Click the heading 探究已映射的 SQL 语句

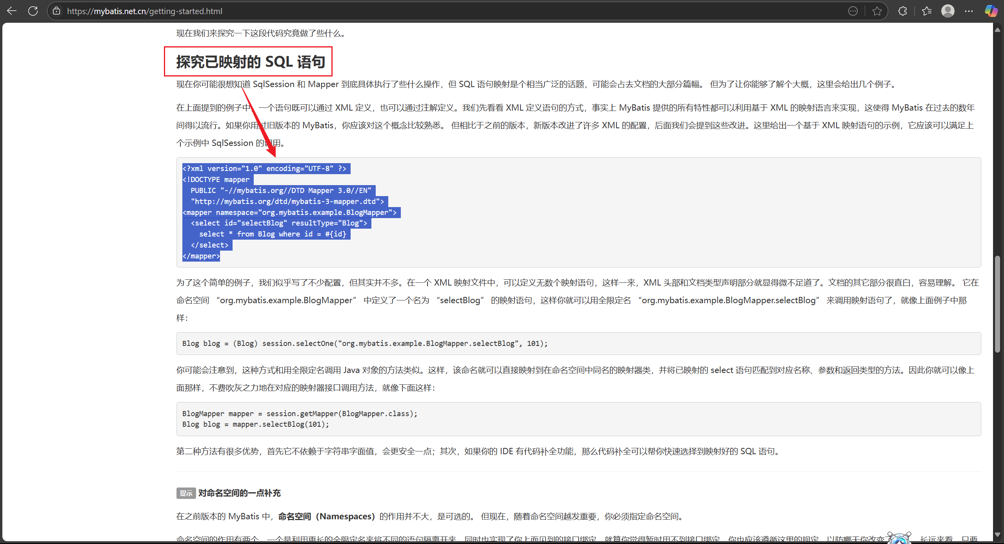pos(251,62)
